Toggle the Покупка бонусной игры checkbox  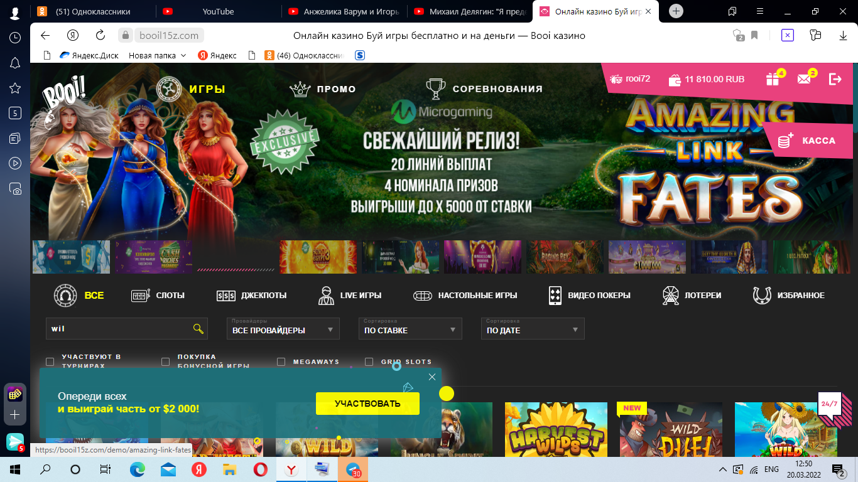[x=166, y=361]
